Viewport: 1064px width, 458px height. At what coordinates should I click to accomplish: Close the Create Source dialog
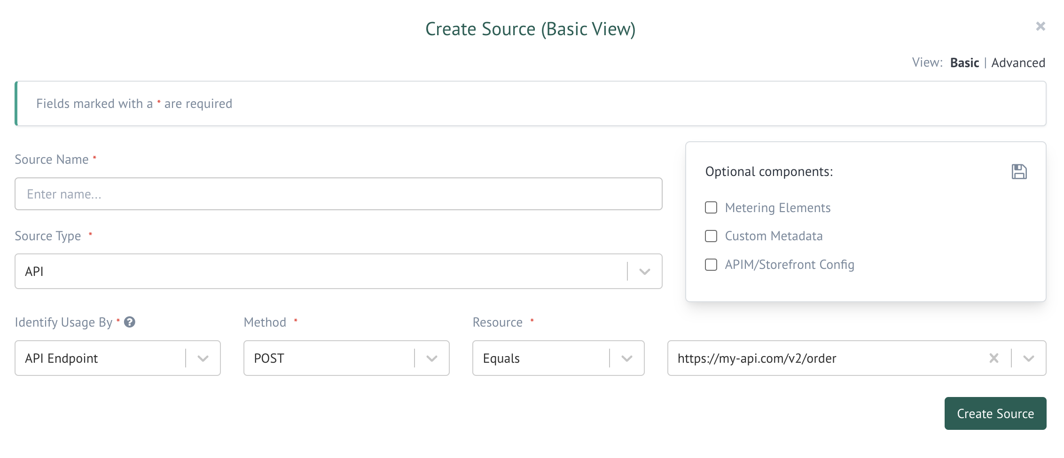pos(1041,26)
